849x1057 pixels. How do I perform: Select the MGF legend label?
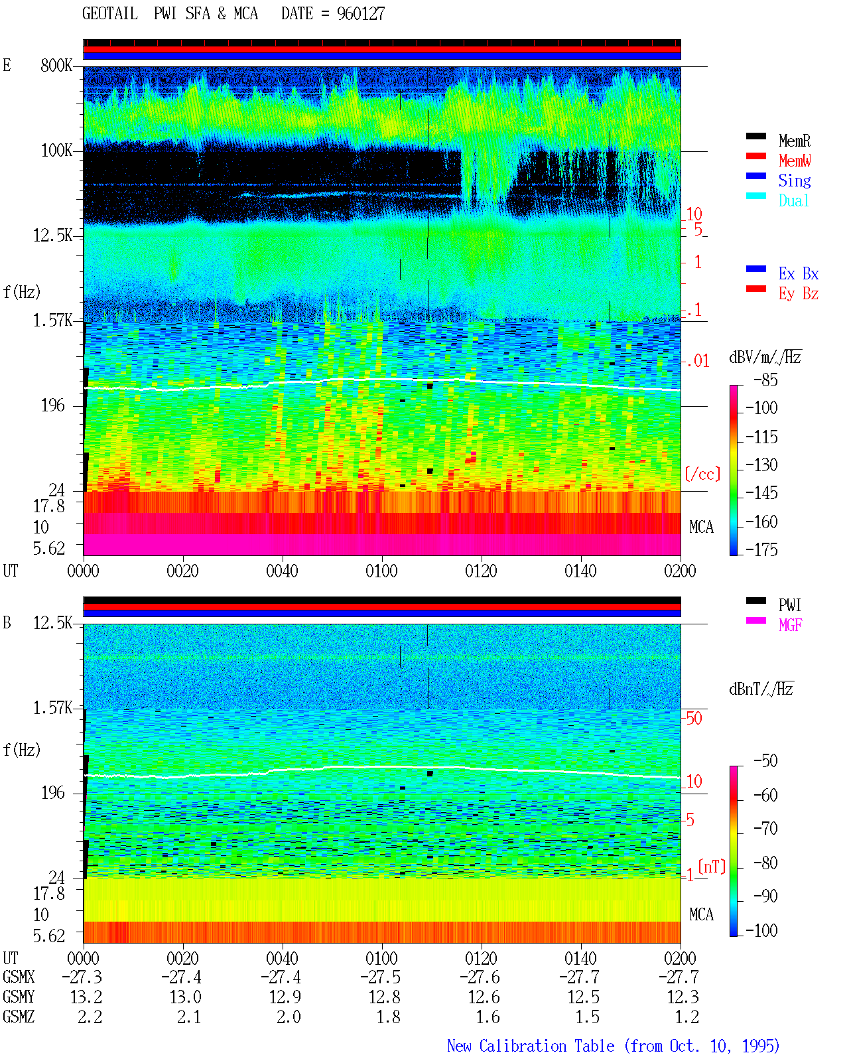click(790, 625)
